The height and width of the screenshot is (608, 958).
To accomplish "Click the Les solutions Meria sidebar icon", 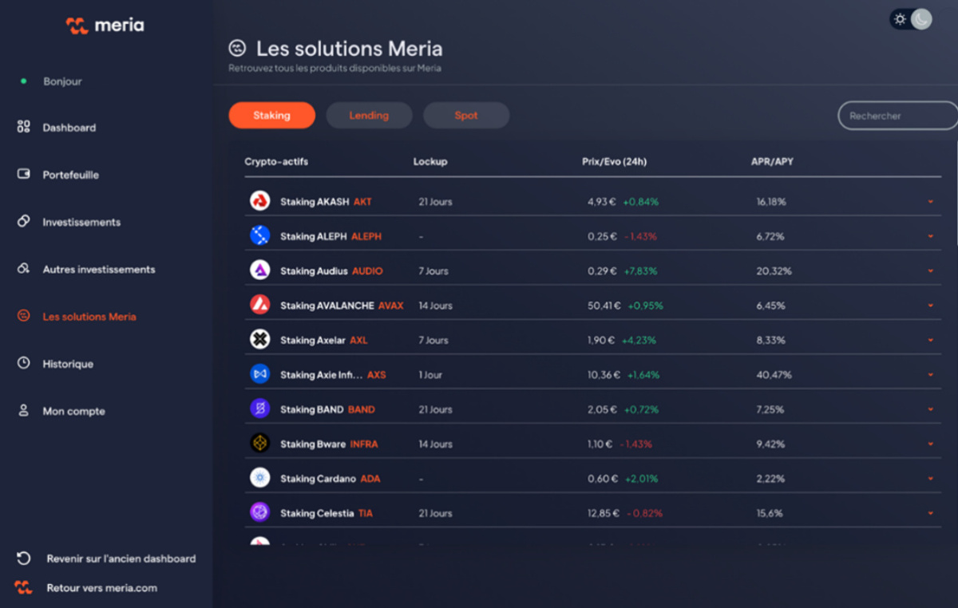I will tap(24, 316).
